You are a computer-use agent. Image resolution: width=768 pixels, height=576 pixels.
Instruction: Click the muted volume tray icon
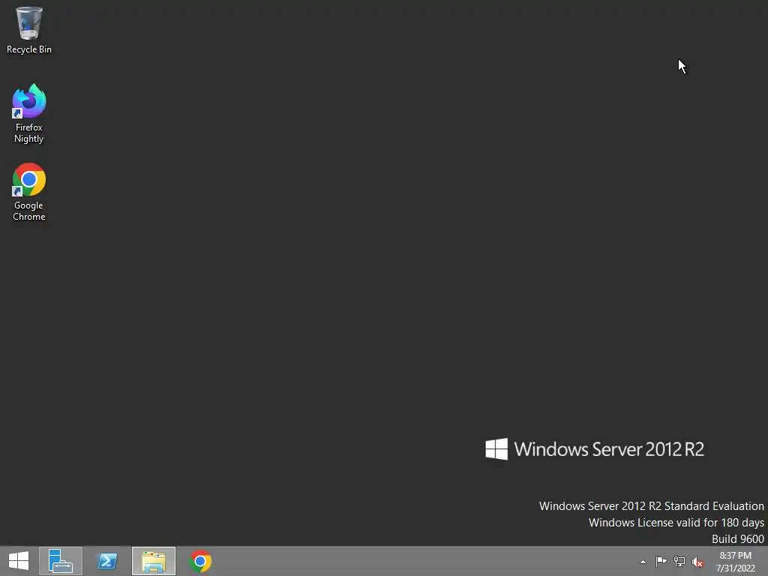(697, 562)
